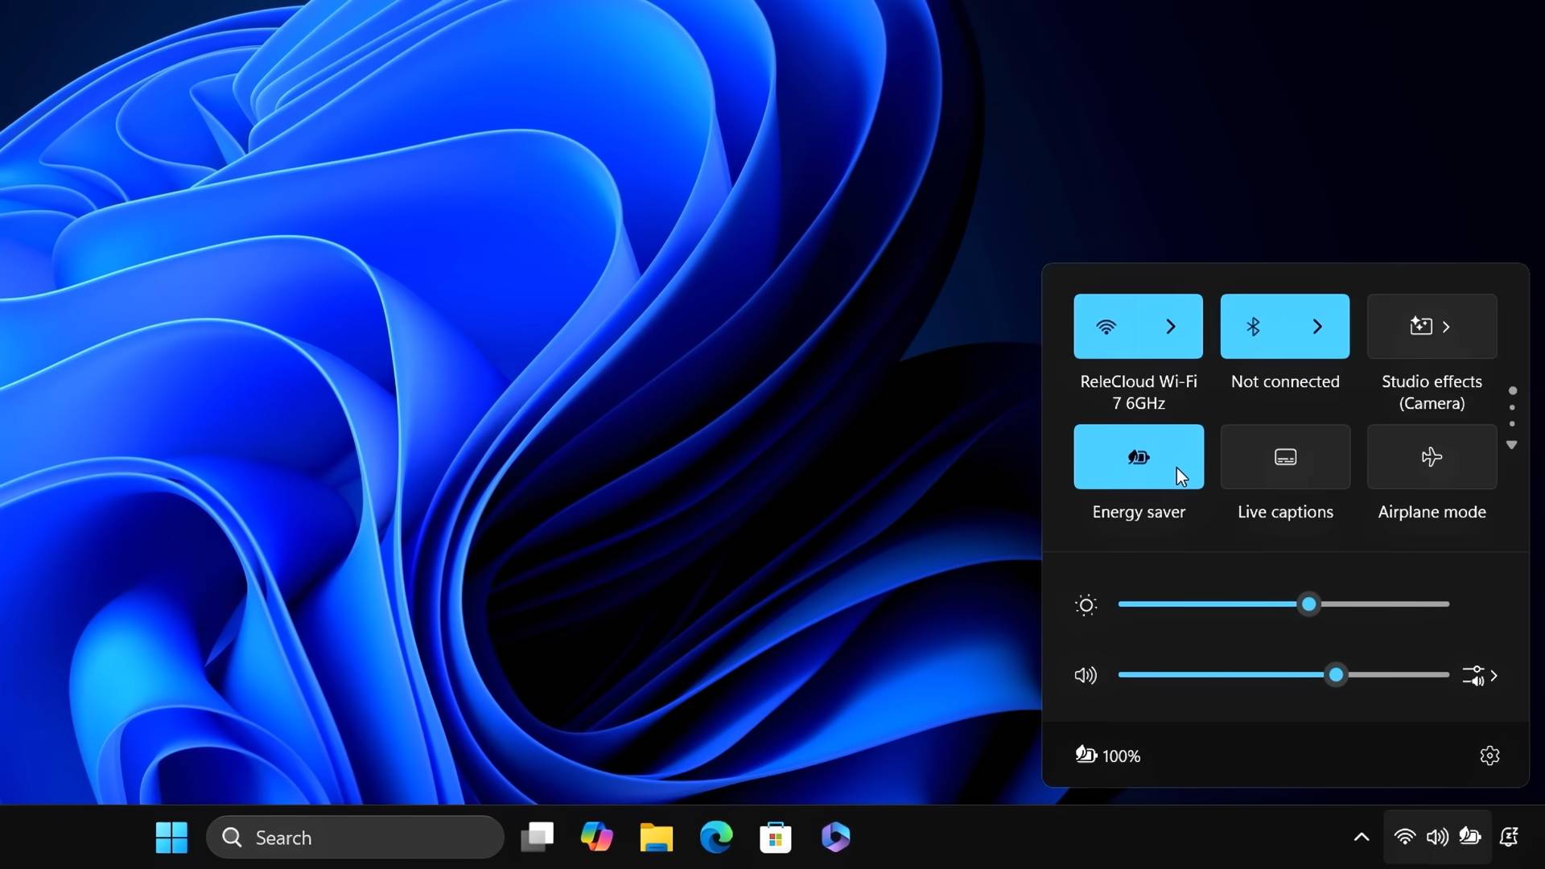
Task: Click battery 100% status button
Action: (x=1108, y=755)
